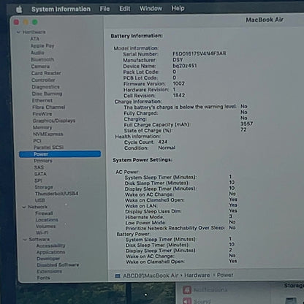Select ATA in the sidebar
This screenshot has width=304, height=304.
pyautogui.click(x=34, y=39)
